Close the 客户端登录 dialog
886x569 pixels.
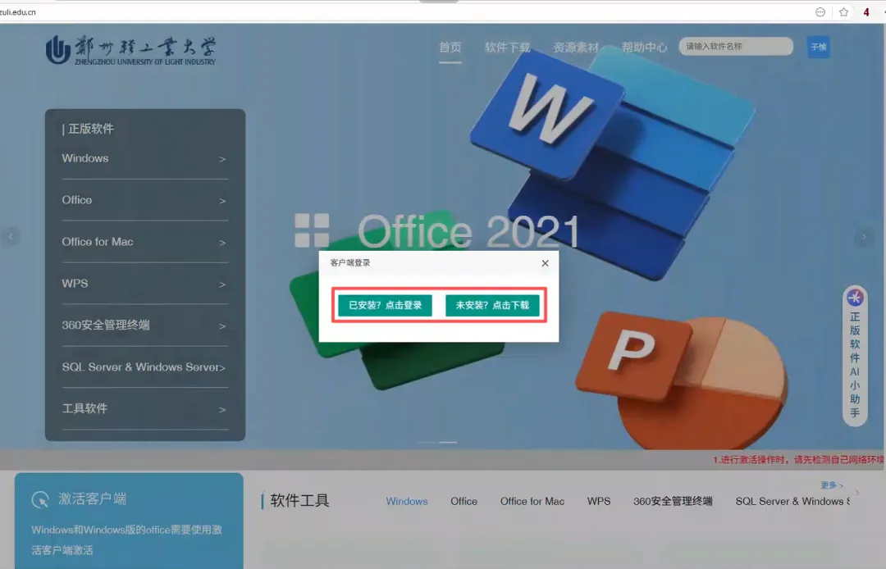pyautogui.click(x=545, y=263)
